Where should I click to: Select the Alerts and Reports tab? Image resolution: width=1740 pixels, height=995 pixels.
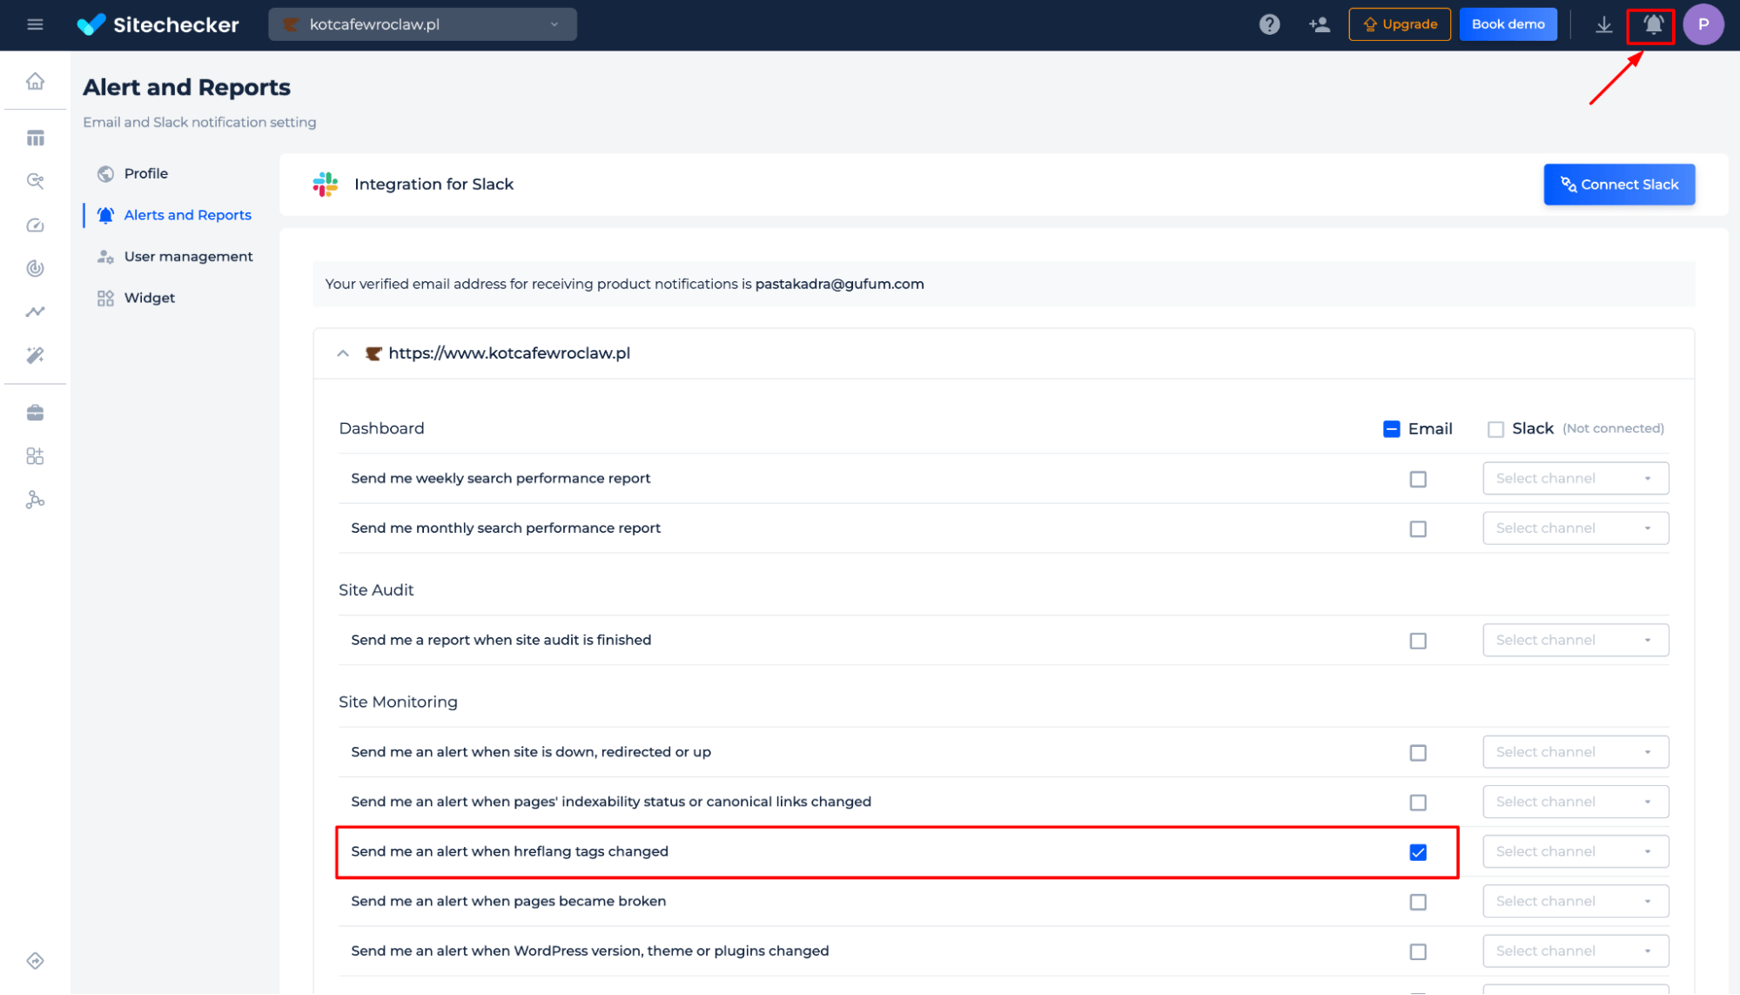(x=187, y=215)
